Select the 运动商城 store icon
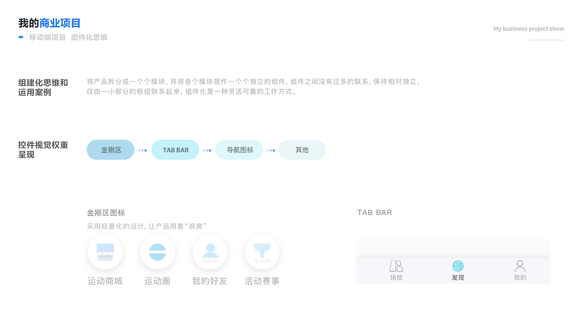The height and width of the screenshot is (328, 584). coord(105,252)
